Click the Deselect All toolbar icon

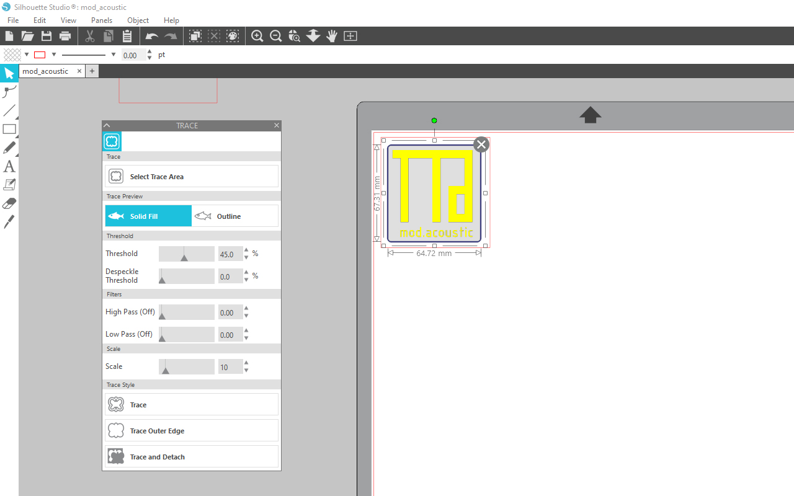click(x=214, y=36)
